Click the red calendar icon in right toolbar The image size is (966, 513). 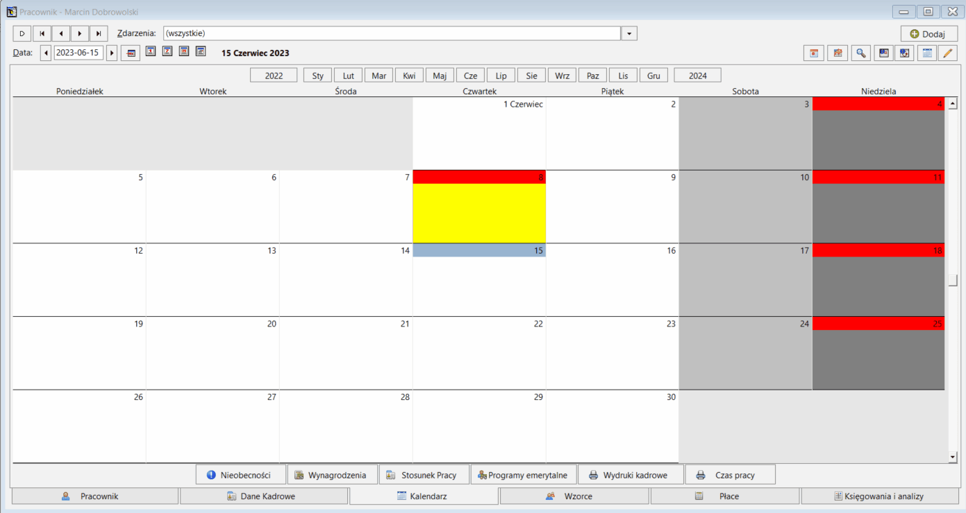tap(813, 53)
